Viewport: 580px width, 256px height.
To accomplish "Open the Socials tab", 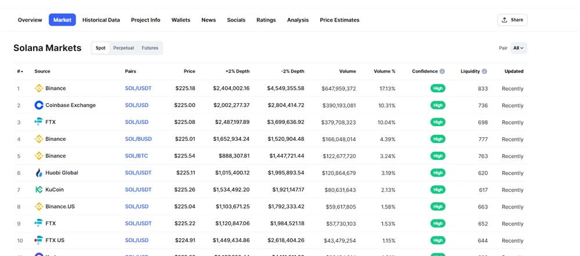I will tap(236, 20).
